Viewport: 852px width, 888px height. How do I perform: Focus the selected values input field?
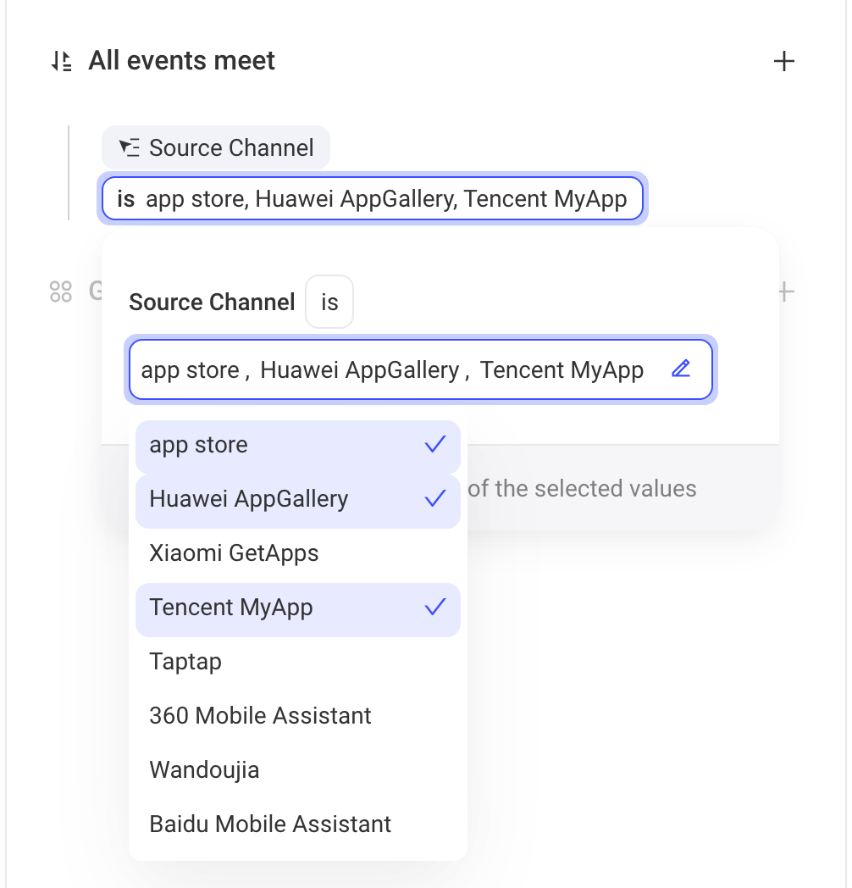click(421, 369)
